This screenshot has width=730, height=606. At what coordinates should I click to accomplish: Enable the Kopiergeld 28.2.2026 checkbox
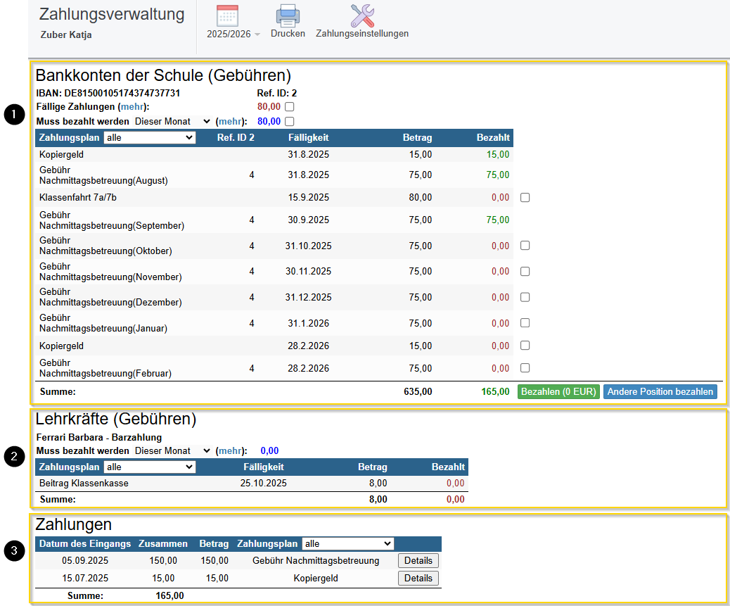(x=525, y=346)
